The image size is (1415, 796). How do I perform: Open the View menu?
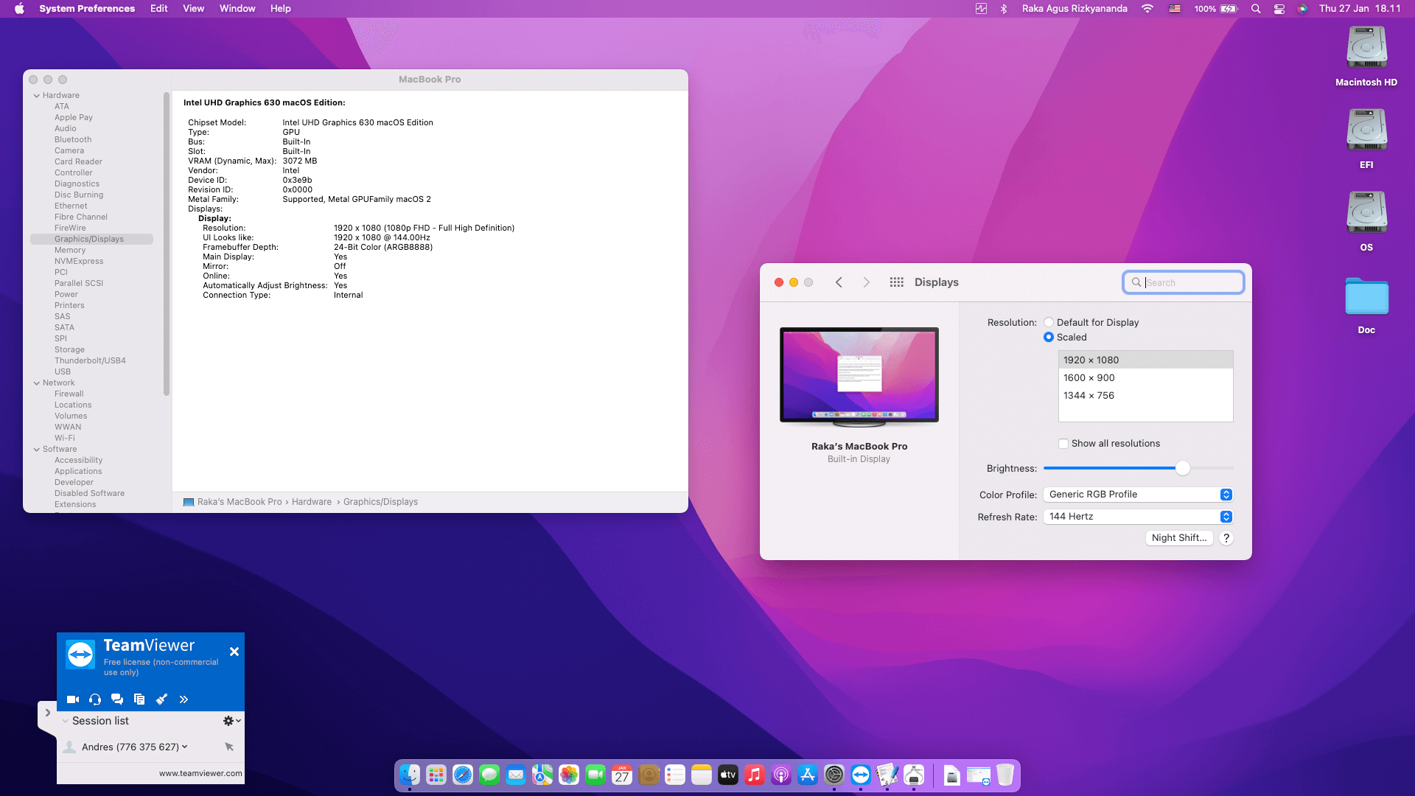click(x=193, y=9)
